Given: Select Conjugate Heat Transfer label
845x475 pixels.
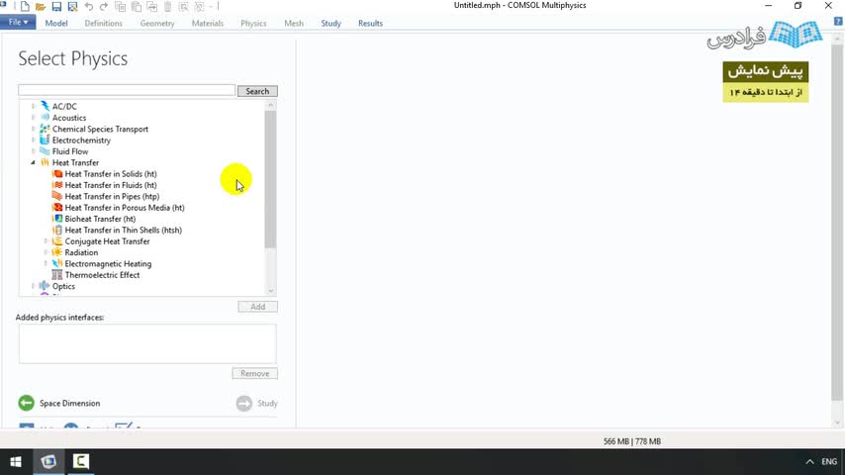Looking at the screenshot, I should tap(107, 241).
